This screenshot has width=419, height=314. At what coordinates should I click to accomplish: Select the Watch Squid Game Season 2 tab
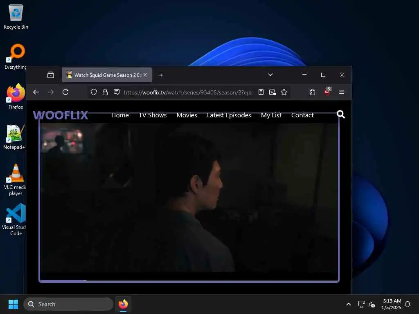[x=107, y=75]
